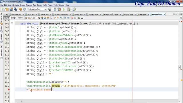Click the Build Project hammer icon
This screenshot has height=103, width=183.
[x=55, y=9]
